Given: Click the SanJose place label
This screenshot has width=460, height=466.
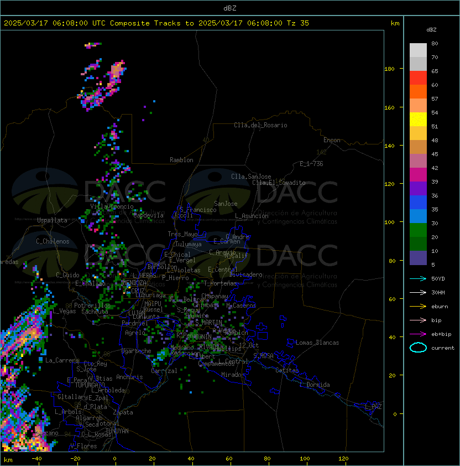Looking at the screenshot, I should 226,204.
